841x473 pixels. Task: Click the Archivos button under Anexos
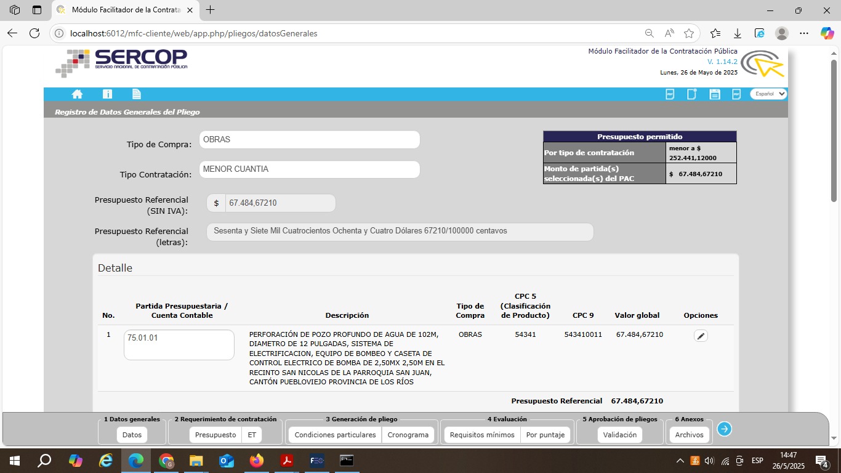(x=689, y=435)
